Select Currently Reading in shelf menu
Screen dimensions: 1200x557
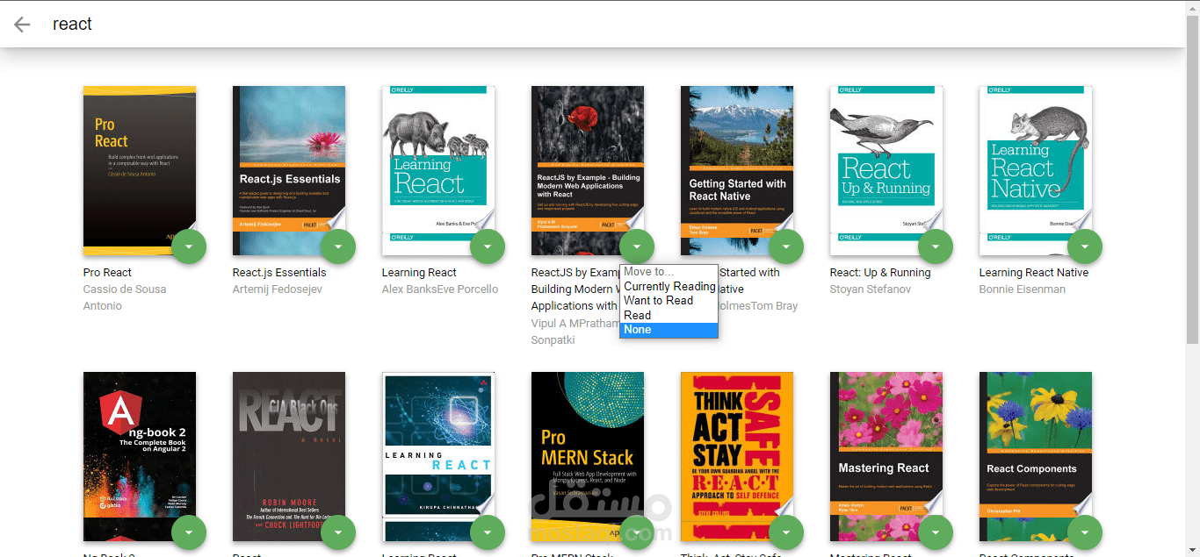[669, 286]
